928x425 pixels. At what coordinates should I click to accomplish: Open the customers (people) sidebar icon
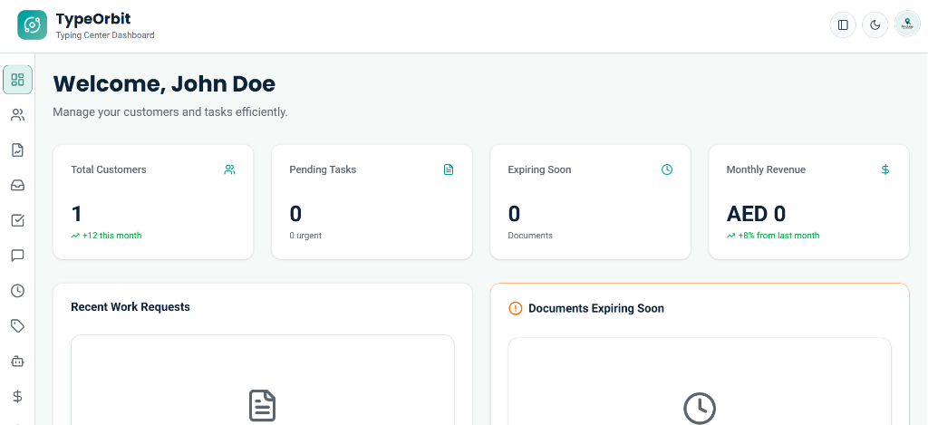17,115
